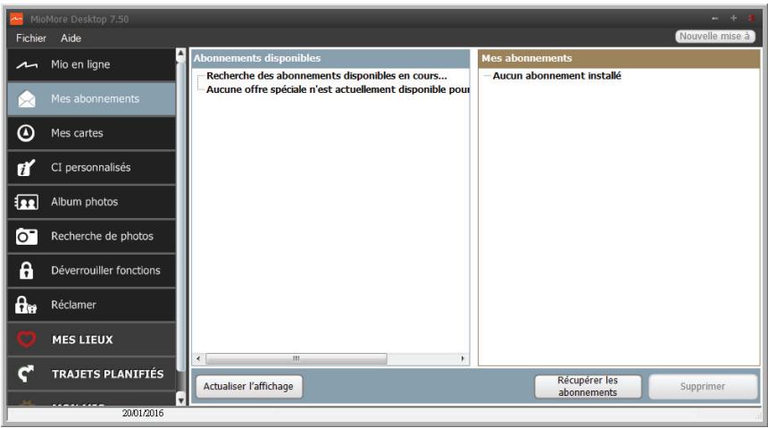Click left arrow of horizontal scrollbar
This screenshot has height=428, width=768.
198,359
